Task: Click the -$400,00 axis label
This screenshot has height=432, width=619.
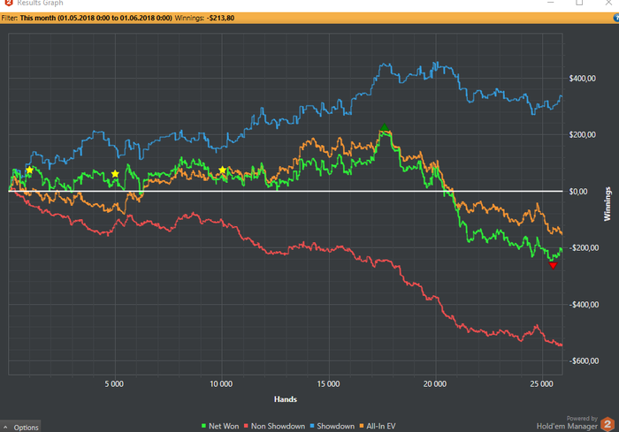Action: point(584,305)
